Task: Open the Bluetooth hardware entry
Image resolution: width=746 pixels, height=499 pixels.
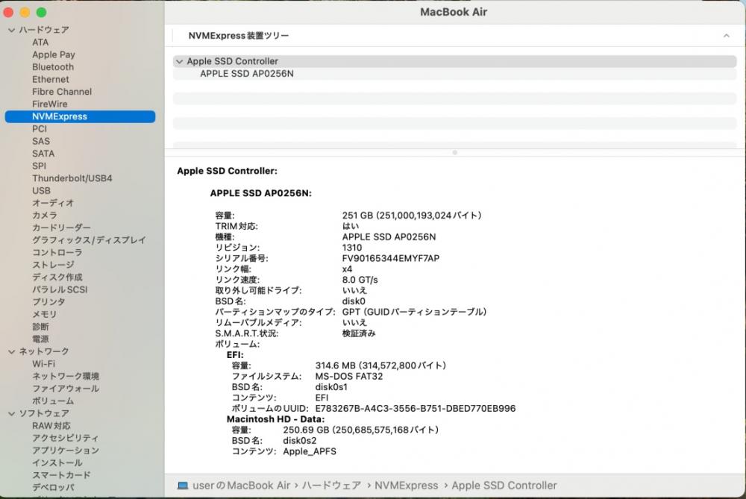Action: pos(53,67)
